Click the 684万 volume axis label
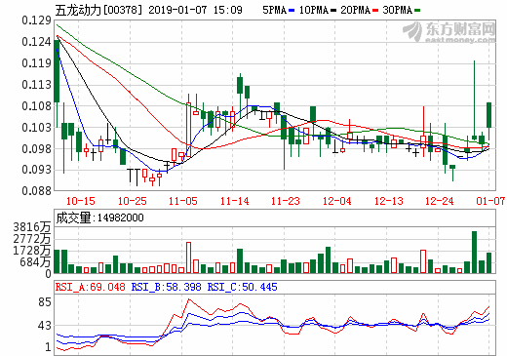The width and height of the screenshot is (507, 356). click(35, 262)
